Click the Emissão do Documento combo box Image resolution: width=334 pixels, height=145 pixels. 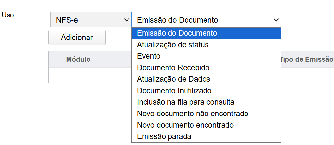tap(206, 20)
